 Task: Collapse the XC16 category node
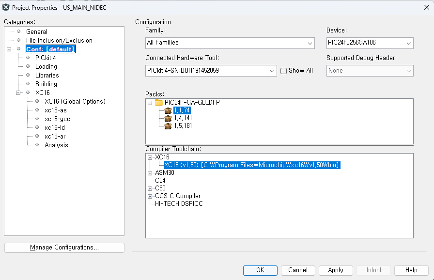[18, 93]
